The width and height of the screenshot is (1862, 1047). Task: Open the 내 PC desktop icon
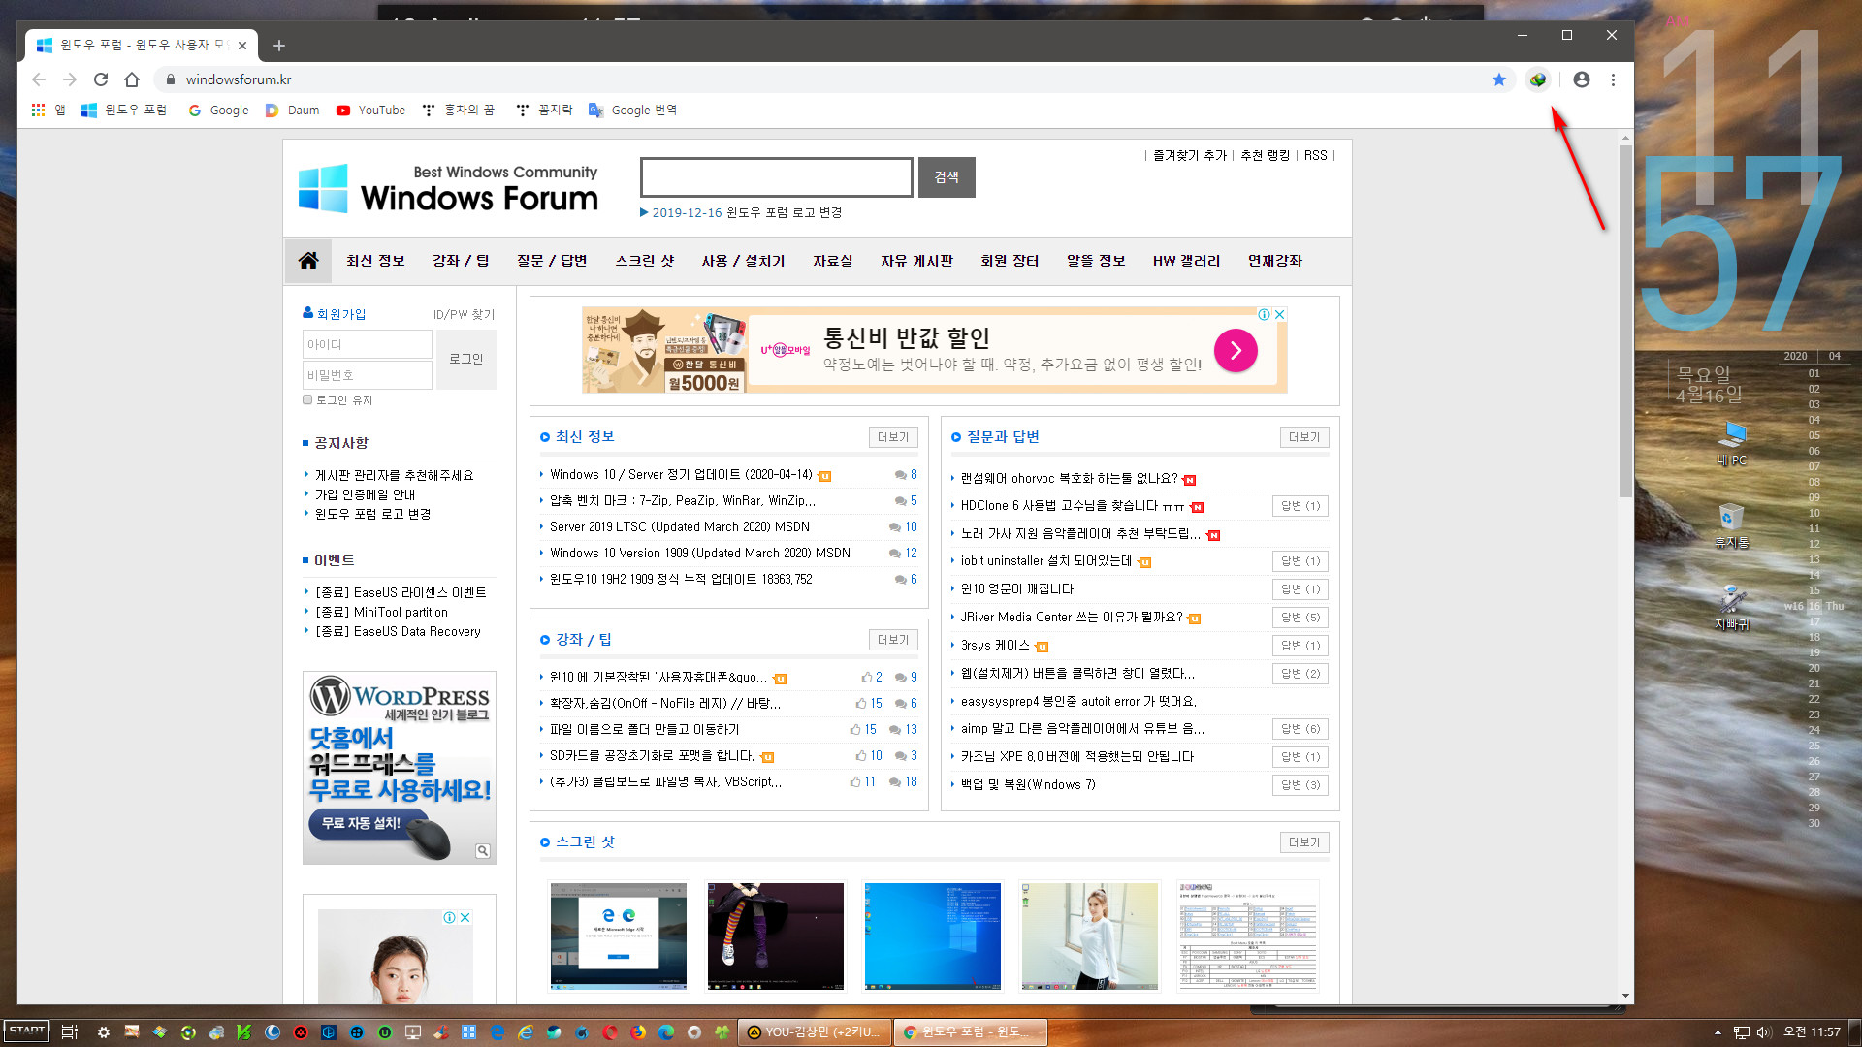(1732, 444)
